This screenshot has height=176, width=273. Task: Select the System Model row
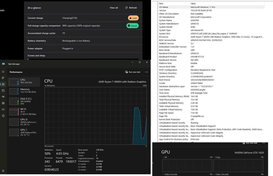click(211, 27)
